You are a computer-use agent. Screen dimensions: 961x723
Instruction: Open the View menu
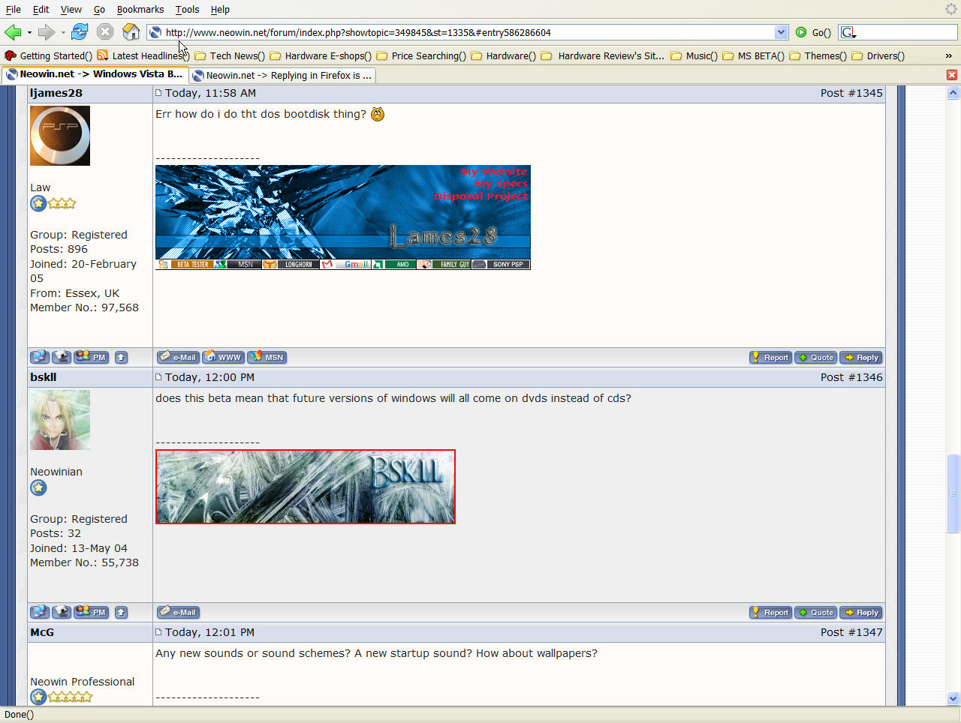click(x=71, y=9)
